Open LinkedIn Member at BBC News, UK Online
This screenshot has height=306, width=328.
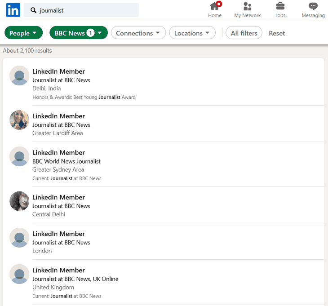click(x=58, y=270)
